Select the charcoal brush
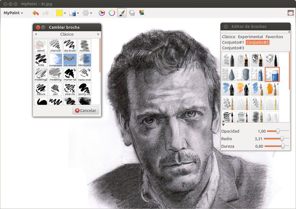 [x=56, y=46]
